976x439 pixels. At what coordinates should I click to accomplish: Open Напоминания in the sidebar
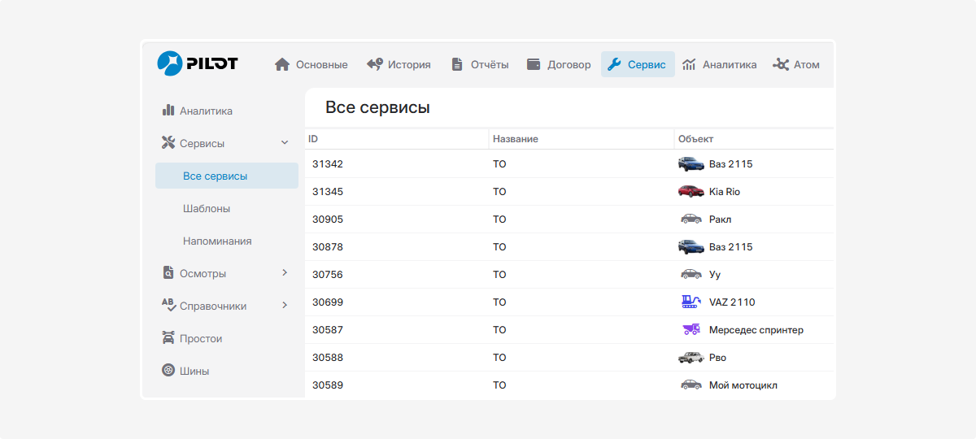click(217, 241)
